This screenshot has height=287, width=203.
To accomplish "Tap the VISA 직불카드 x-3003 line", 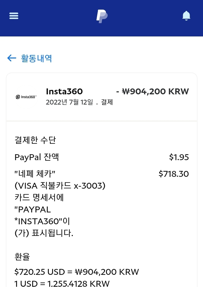I will pyautogui.click(x=60, y=186).
